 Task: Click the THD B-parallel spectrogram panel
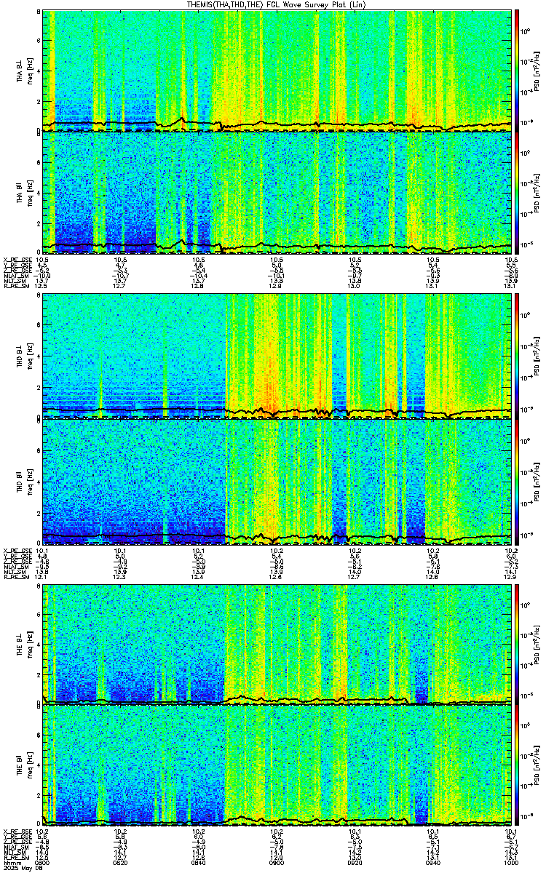tap(277, 479)
